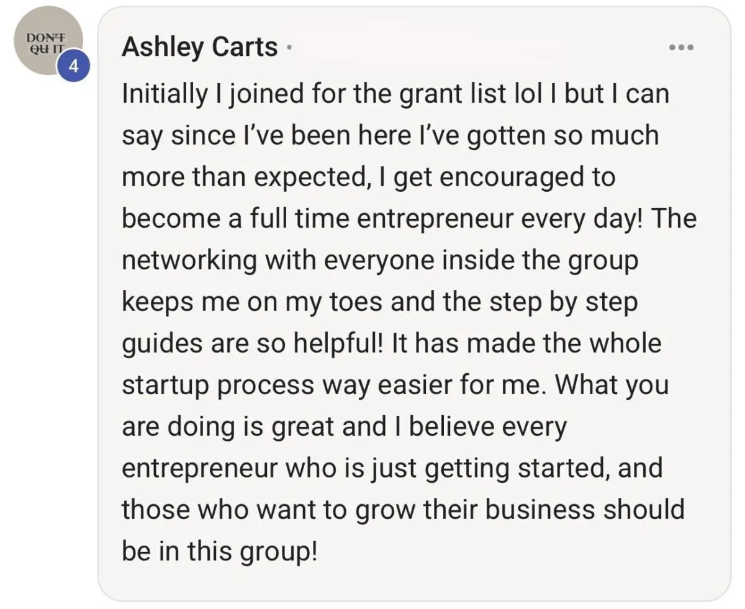Click the phrase "keeps me on my toes"
745x609 pixels.
coord(256,302)
